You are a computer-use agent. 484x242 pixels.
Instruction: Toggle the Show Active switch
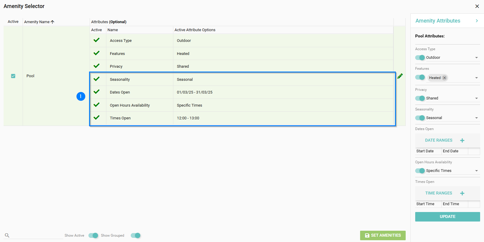pyautogui.click(x=93, y=235)
